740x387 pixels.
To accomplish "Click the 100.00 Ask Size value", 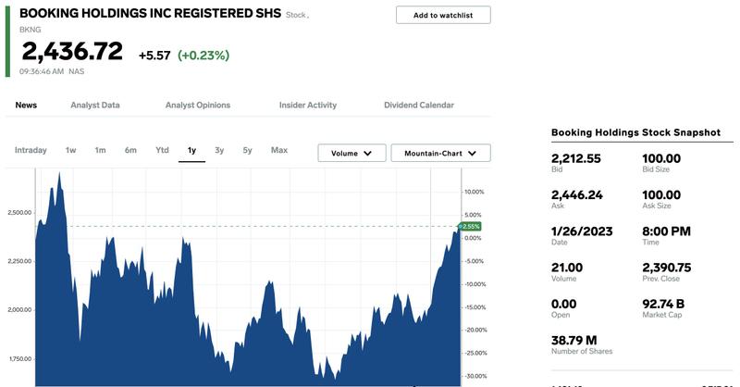I will point(661,195).
